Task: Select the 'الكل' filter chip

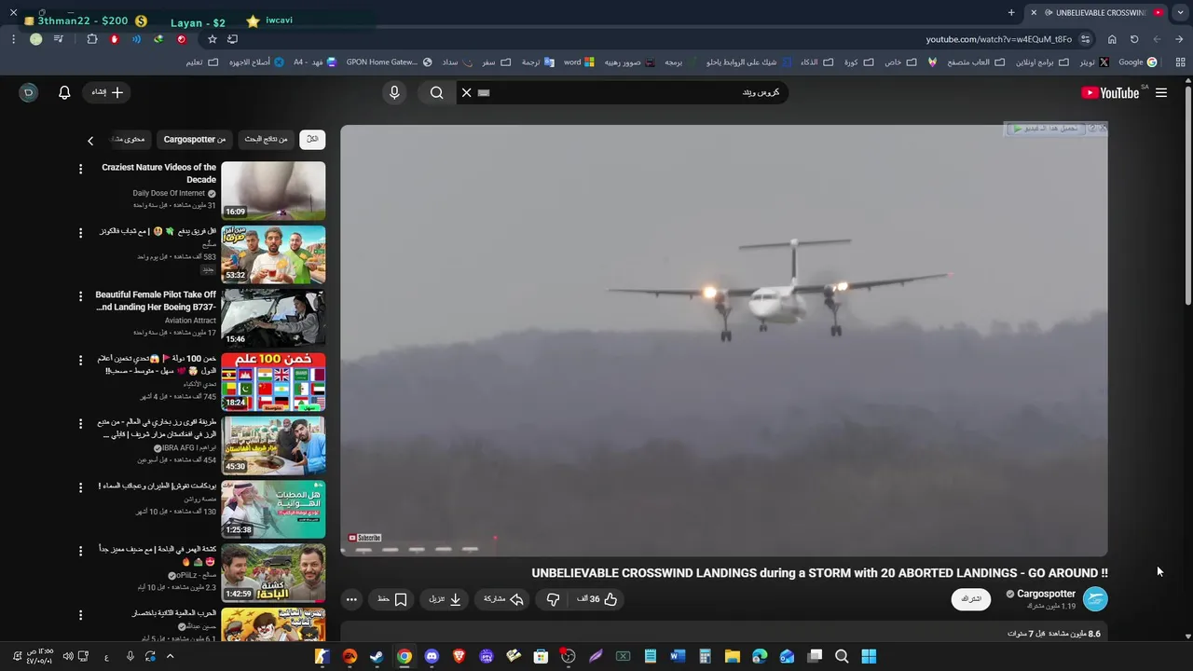Action: click(312, 139)
